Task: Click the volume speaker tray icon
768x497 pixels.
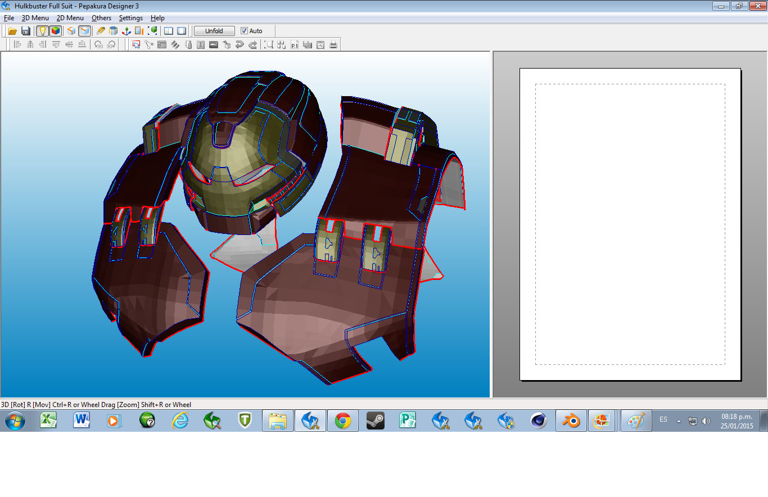Action: (x=706, y=421)
